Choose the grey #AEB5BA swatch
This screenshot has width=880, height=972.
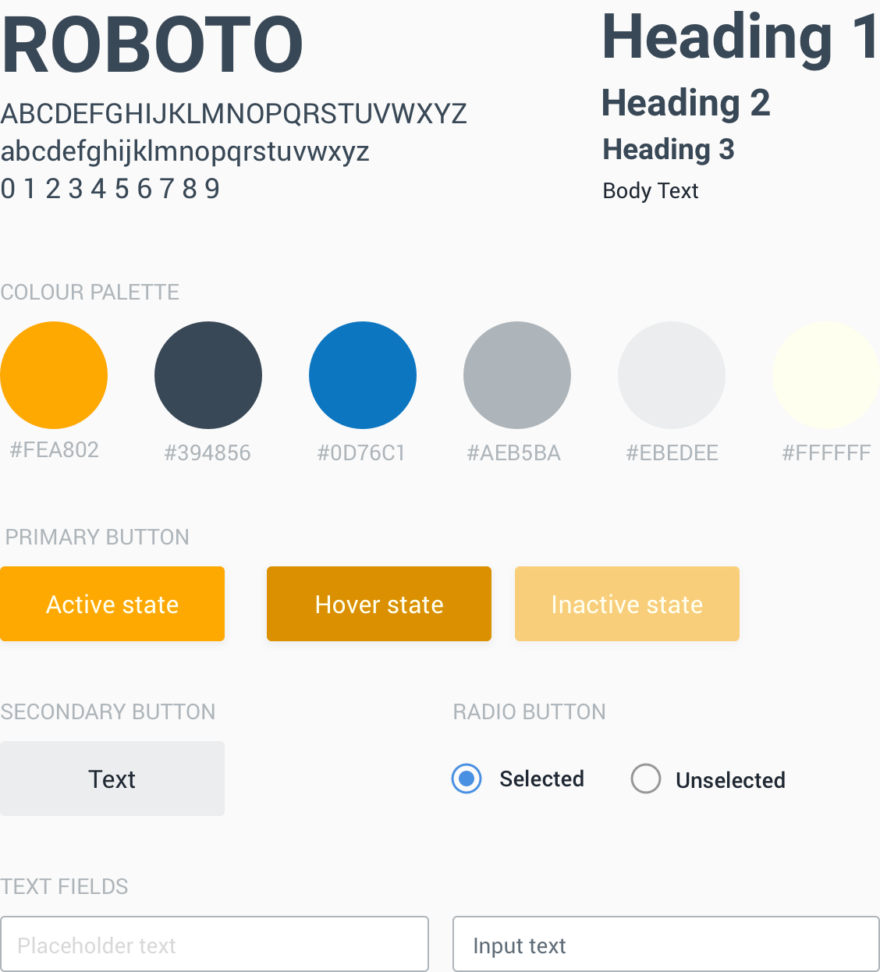coord(517,375)
